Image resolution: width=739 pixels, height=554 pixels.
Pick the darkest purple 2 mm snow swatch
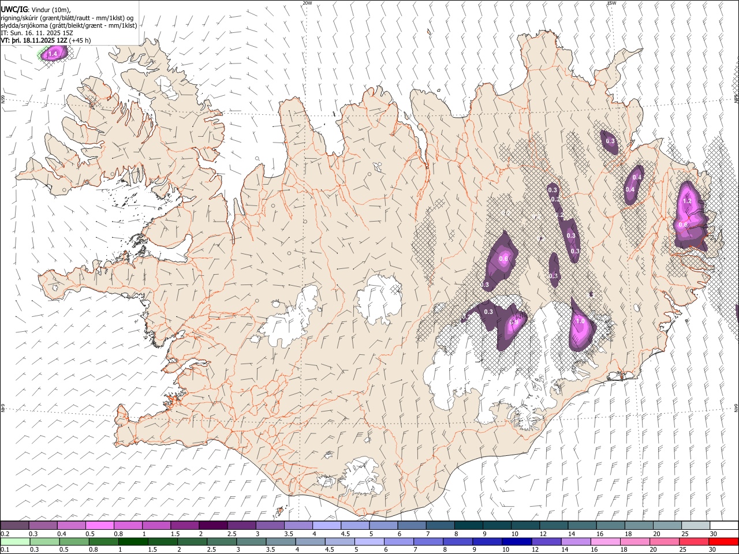click(x=213, y=525)
